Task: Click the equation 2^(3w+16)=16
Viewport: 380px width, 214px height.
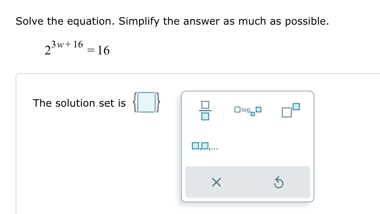Action: tap(76, 48)
